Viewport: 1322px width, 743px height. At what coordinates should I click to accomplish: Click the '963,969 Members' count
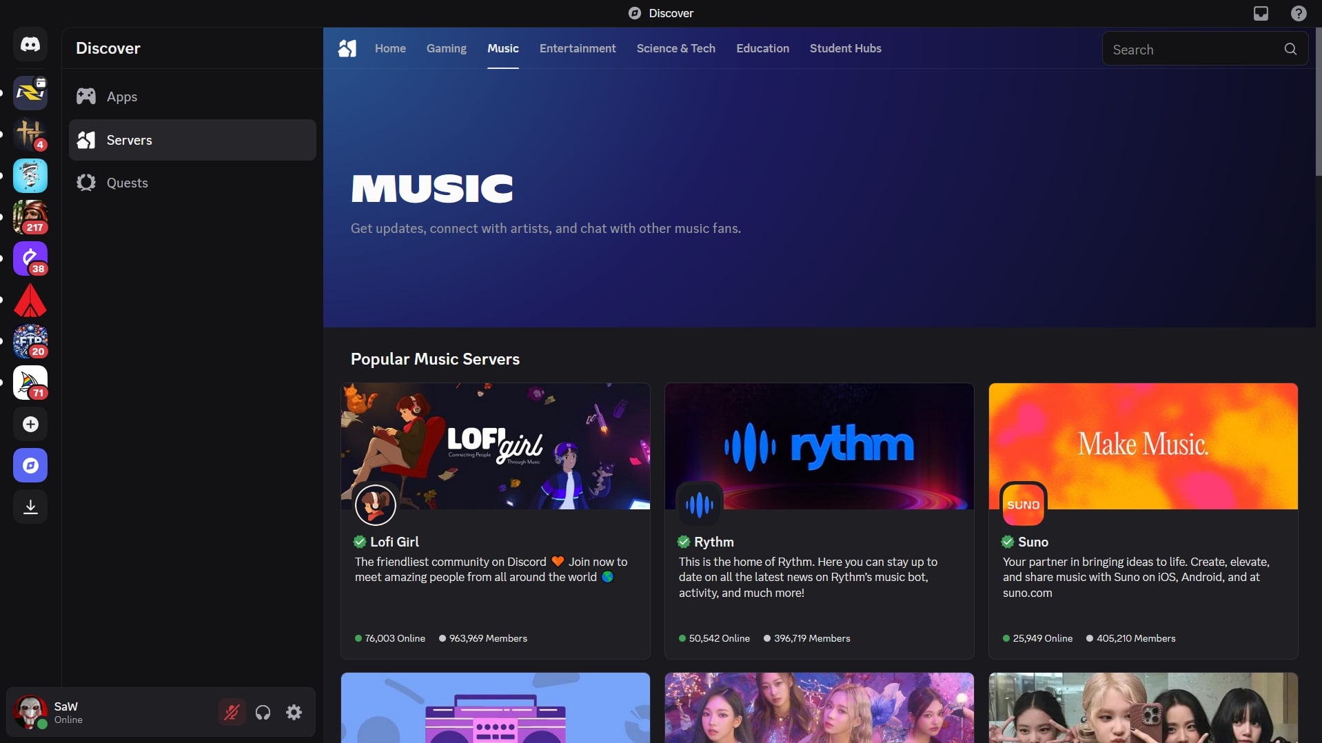coord(488,638)
